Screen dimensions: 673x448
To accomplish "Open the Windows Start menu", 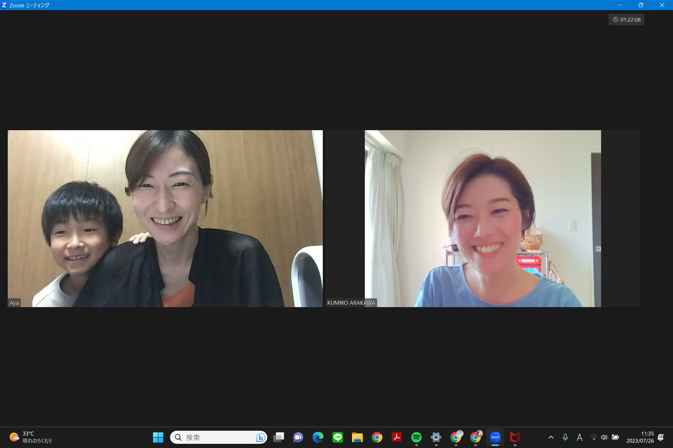I will click(x=158, y=437).
